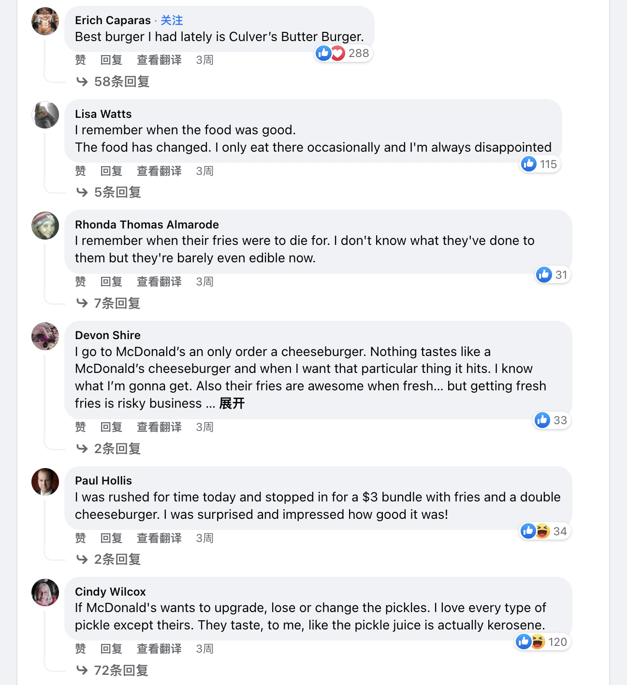This screenshot has height=685, width=627.
Task: Click 查看翻译 under Devon Shire's comment
Action: click(159, 427)
